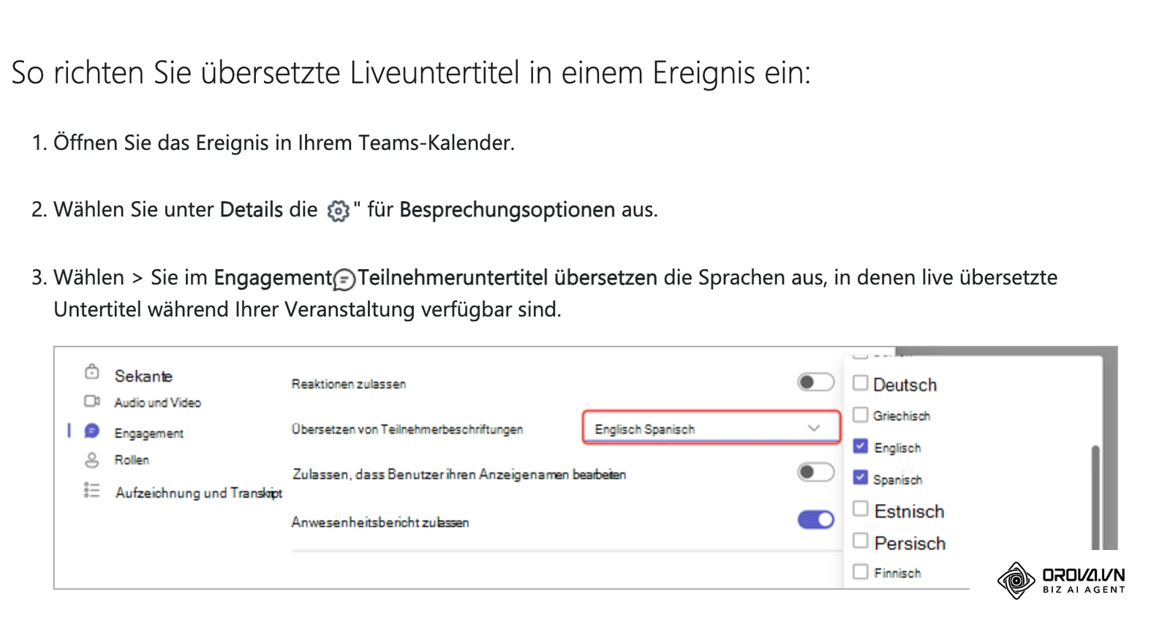Uncheck the Englisch language checkbox
1170x629 pixels.
pyautogui.click(x=861, y=446)
